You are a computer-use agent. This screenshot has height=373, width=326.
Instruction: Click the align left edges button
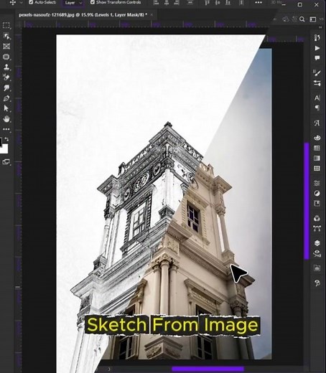pos(156,2)
